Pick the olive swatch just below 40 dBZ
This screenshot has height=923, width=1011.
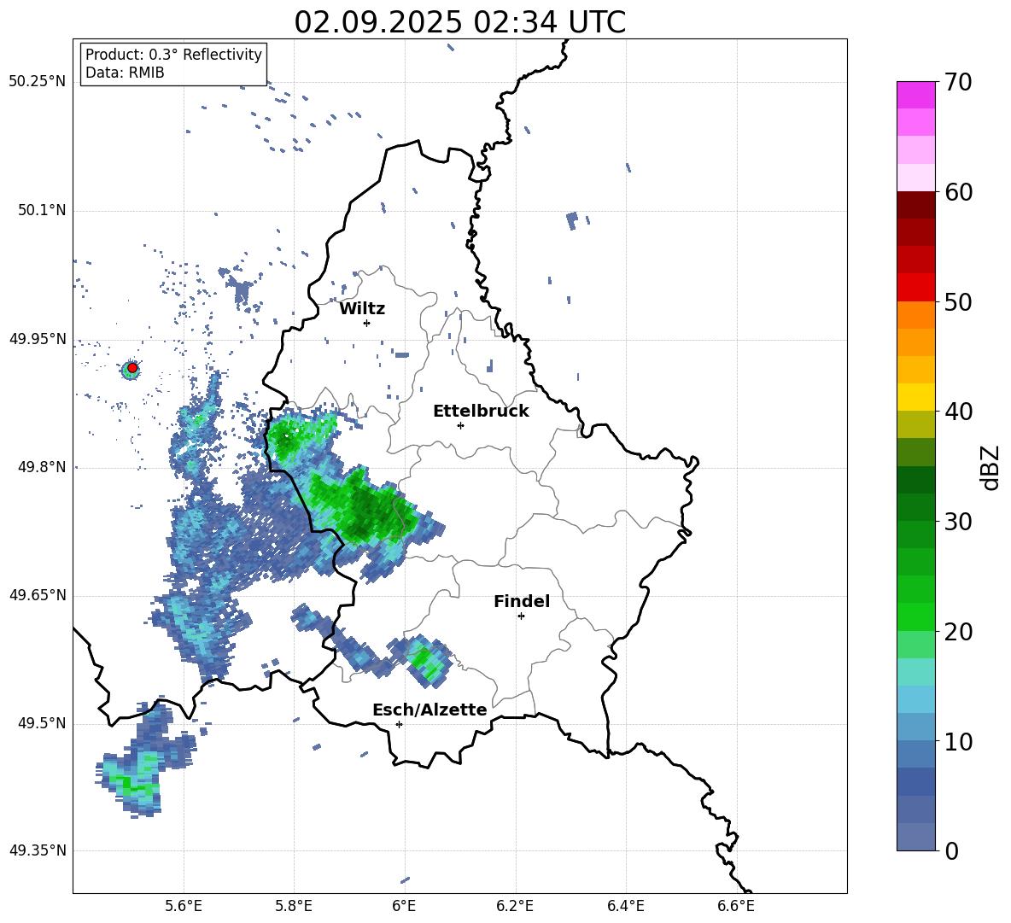[x=916, y=424]
